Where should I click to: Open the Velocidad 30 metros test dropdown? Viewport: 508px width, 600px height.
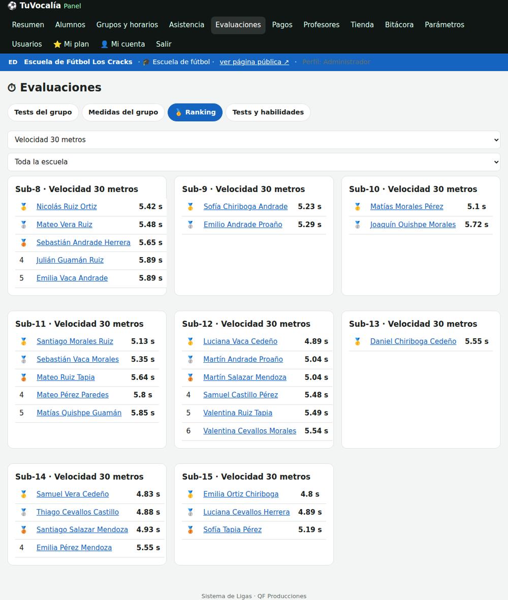(x=254, y=140)
